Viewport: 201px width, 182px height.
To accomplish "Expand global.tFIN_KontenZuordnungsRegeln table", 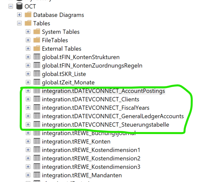I will coord(28,66).
